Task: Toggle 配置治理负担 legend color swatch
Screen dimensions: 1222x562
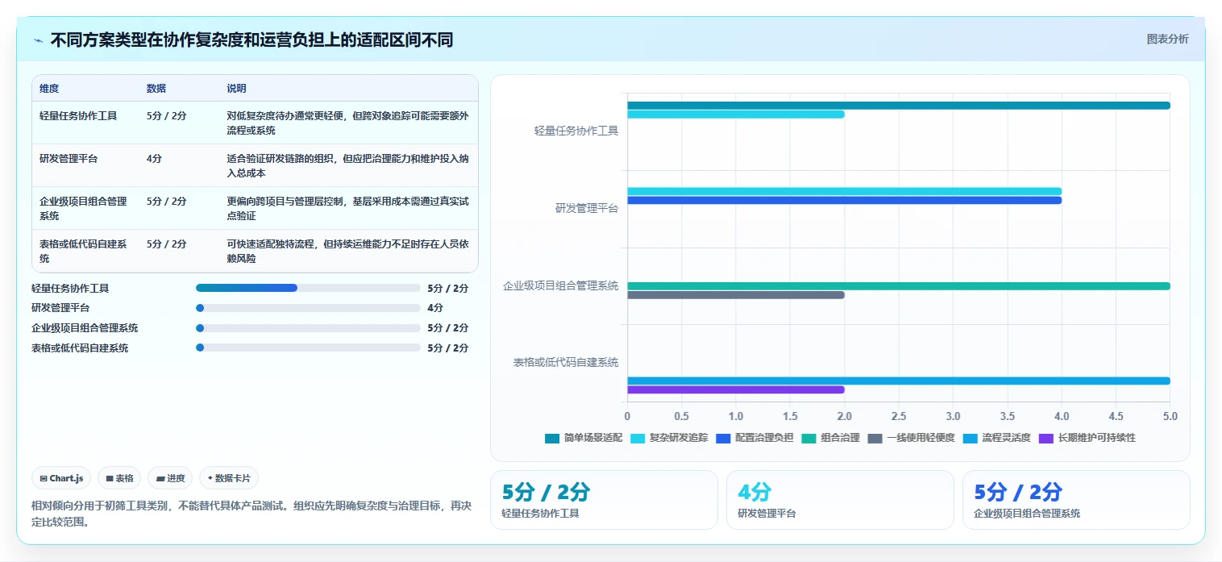Action: coord(723,439)
